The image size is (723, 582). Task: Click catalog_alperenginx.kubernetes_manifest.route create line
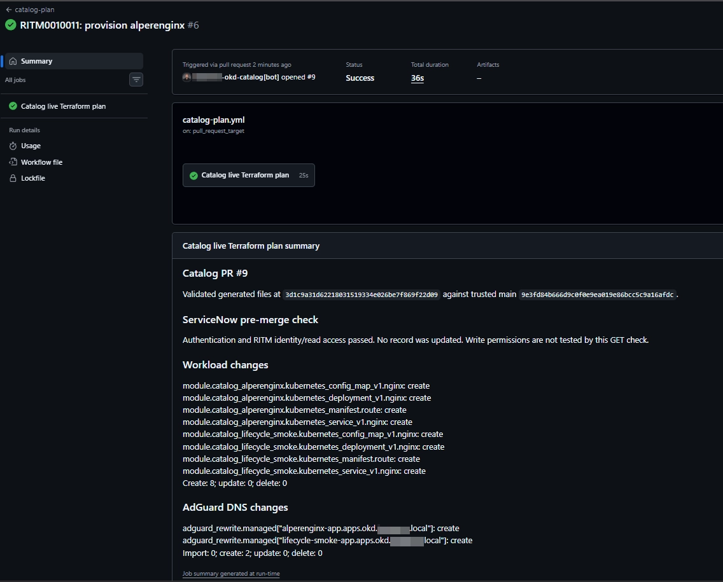[x=295, y=410]
